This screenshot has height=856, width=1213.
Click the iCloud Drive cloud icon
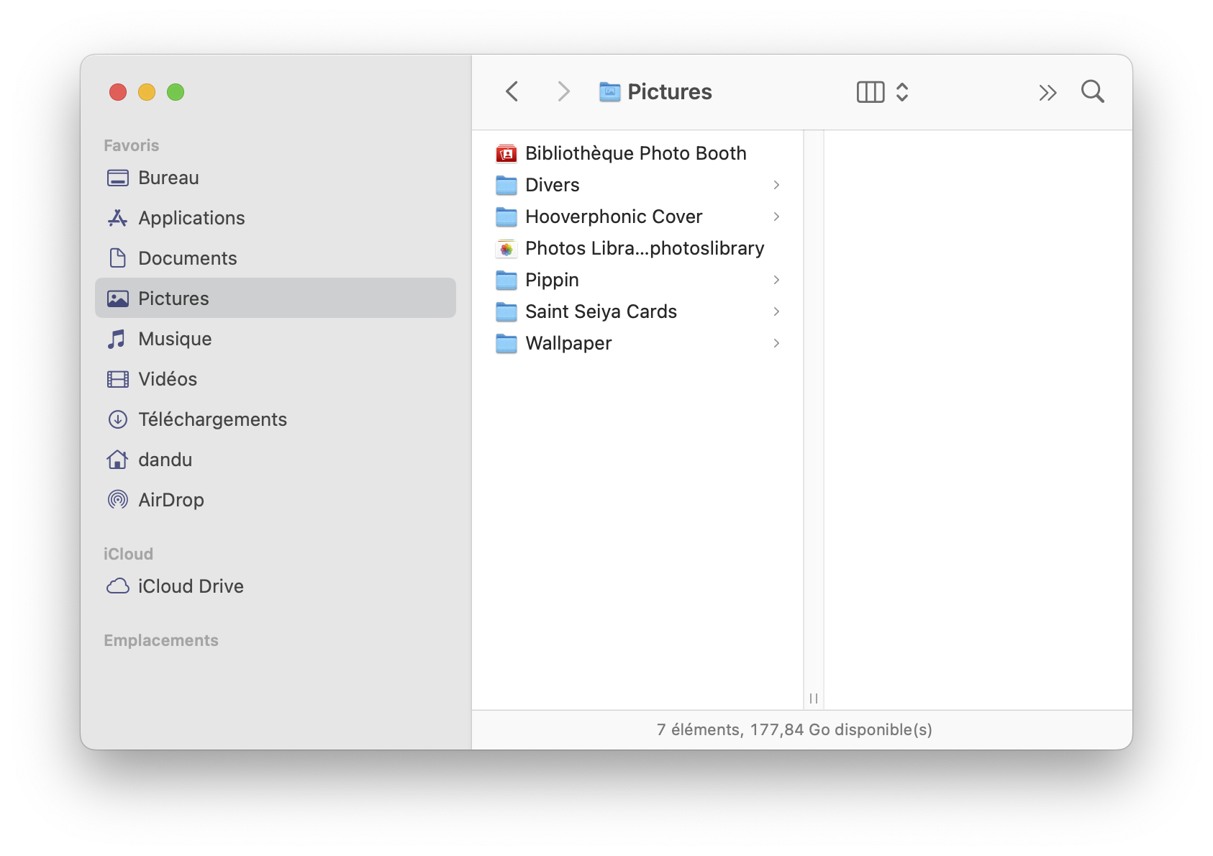click(x=118, y=586)
